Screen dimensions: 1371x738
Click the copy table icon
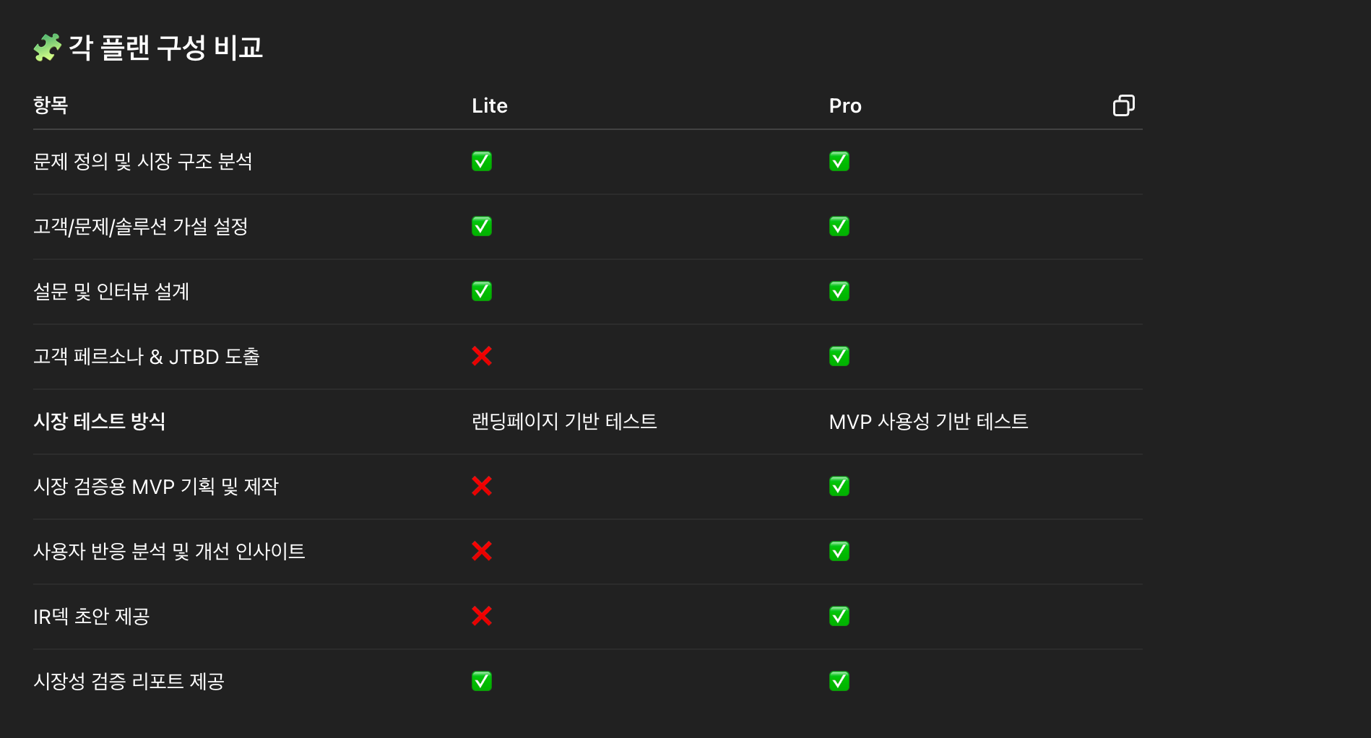coord(1123,105)
